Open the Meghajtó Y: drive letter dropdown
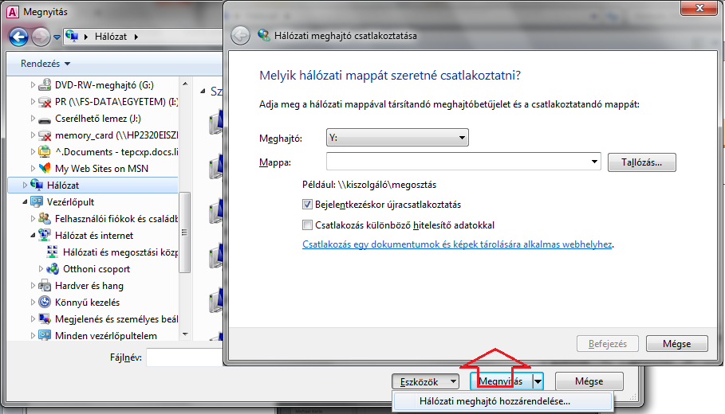This screenshot has height=414, width=725. pos(397,138)
